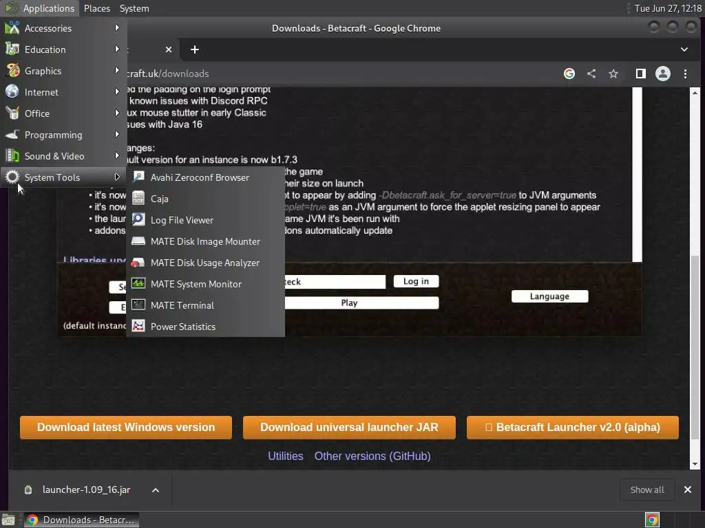This screenshot has height=528, width=705.
Task: Open the Utilities link
Action: coord(286,456)
